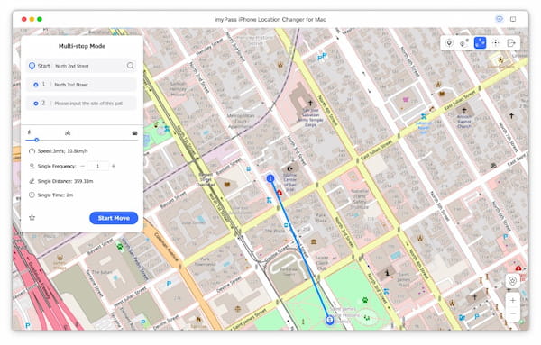This screenshot has width=541, height=345.
Task: Click the exit icon in map toolbar
Action: (x=511, y=43)
